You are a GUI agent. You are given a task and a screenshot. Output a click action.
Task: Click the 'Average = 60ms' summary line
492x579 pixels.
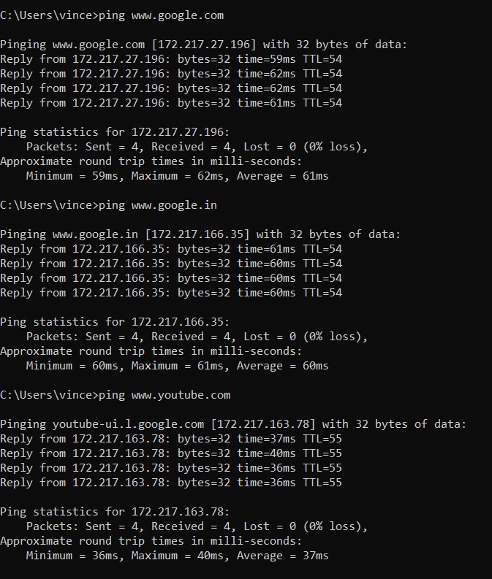[x=177, y=366]
